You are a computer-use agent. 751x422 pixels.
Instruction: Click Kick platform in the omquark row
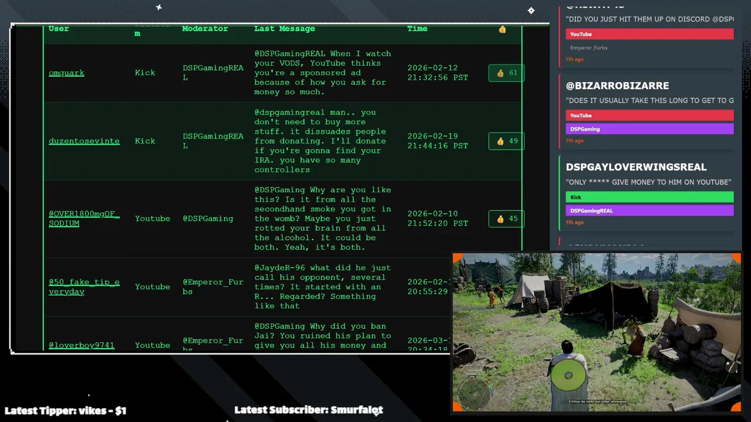click(x=145, y=73)
